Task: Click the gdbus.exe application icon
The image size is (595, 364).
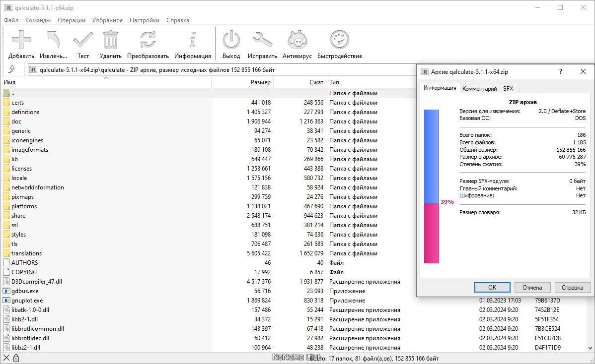Action: pos(6,291)
